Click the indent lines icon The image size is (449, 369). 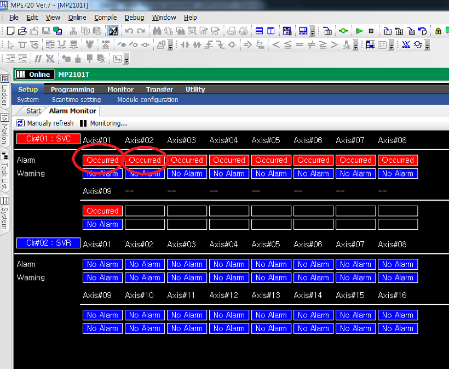point(10,59)
